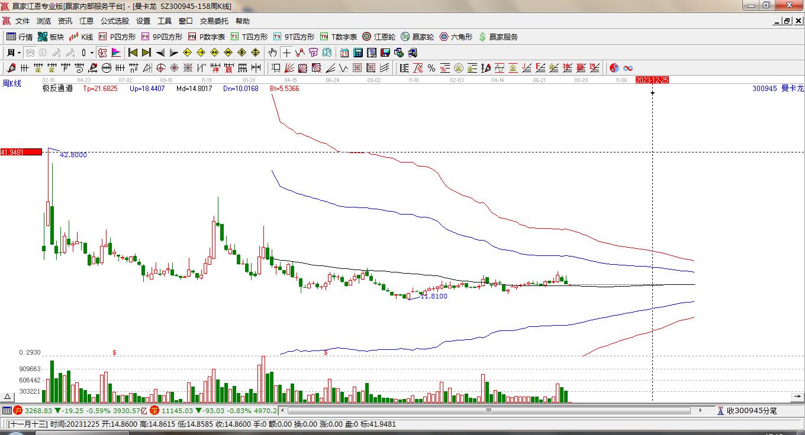Click the calendar date icon
The height and width of the screenshot is (435, 805).
point(344,53)
